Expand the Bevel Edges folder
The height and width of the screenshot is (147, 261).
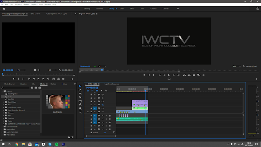tap(3, 102)
